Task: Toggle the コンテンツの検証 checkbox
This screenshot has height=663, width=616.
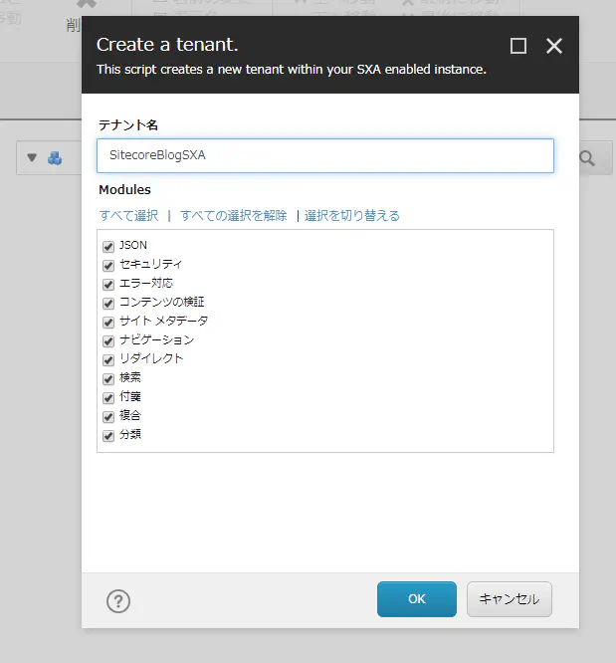Action: point(108,304)
